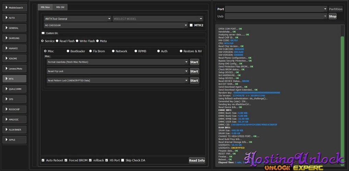Screen dimensions: 349x171
Task: Open the Lenovo/Moto sidebar section
Action: click(14, 69)
